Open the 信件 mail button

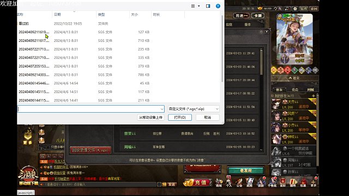coord(304,9)
